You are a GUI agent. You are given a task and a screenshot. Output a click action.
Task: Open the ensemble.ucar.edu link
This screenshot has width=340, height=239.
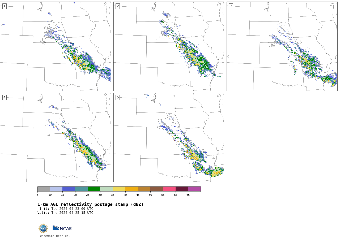pyautogui.click(x=55, y=236)
